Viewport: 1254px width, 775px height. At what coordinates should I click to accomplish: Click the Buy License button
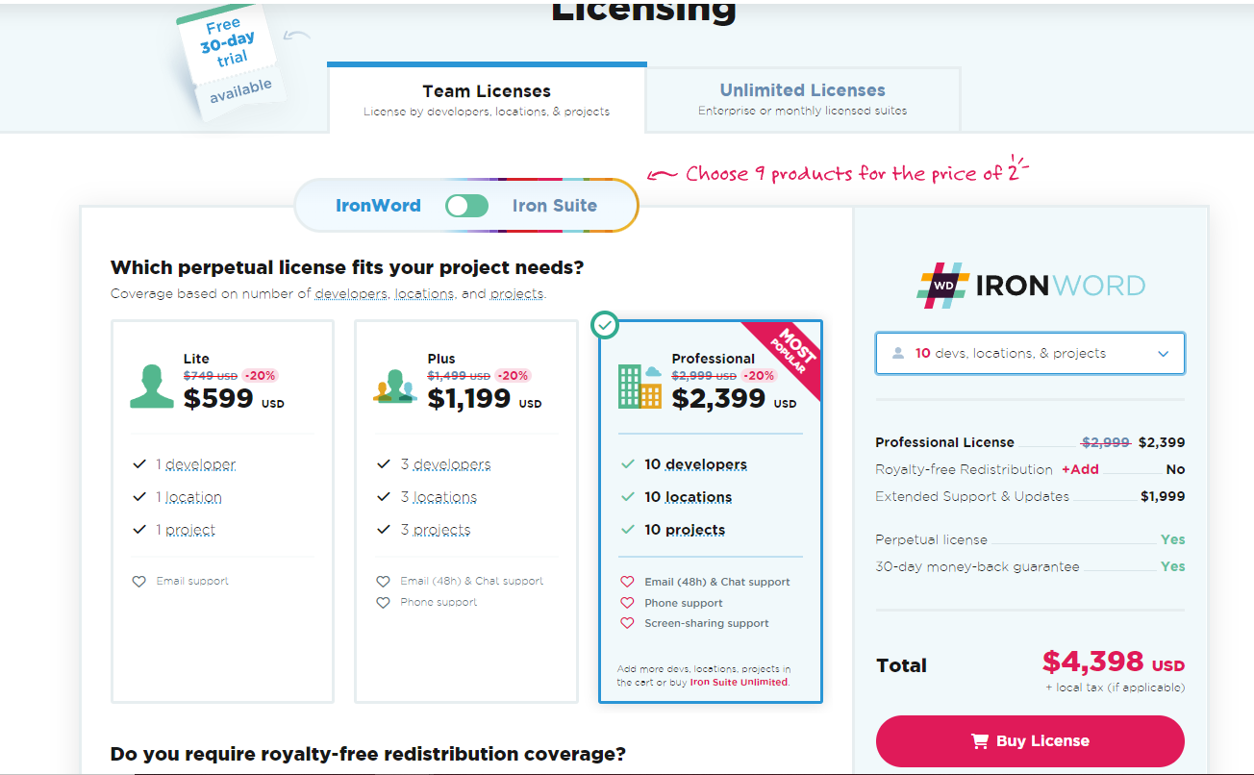(x=1030, y=741)
